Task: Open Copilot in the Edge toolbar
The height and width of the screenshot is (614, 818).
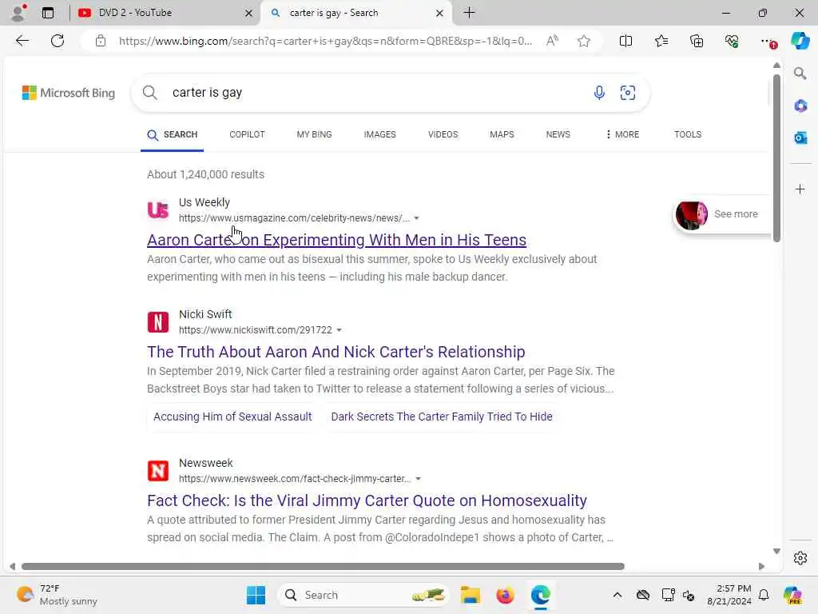Action: click(800, 41)
